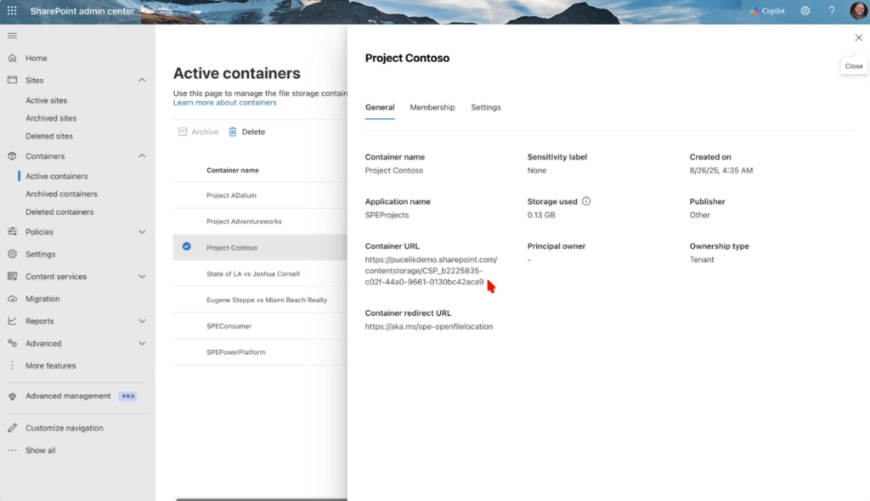The width and height of the screenshot is (870, 501).
Task: Expand the Policies section chevron
Action: (142, 232)
